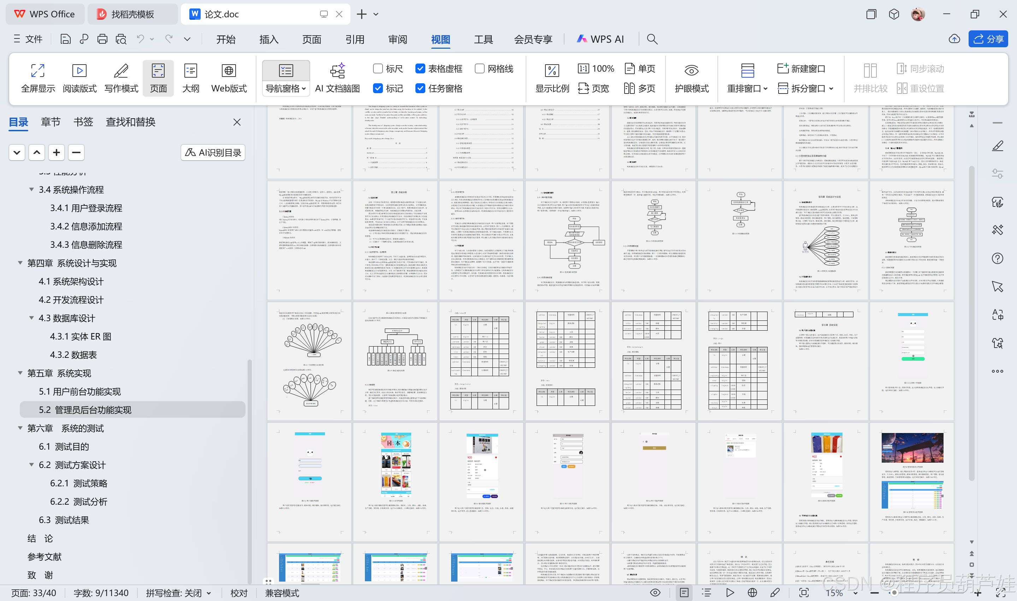Screen dimensions: 1017x601
Task: Click the three-dots more icon in sidebar
Action: (997, 371)
